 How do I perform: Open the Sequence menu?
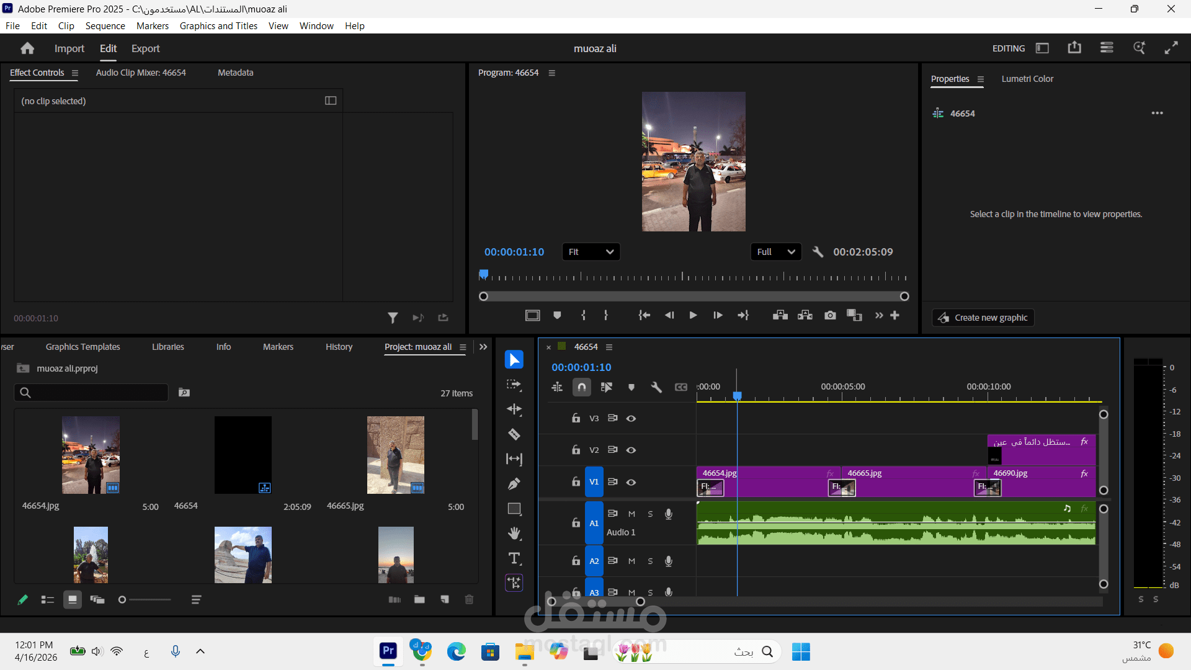coord(105,25)
